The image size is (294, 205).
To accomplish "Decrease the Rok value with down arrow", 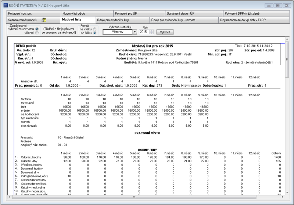I will pyautogui.click(x=151, y=33).
